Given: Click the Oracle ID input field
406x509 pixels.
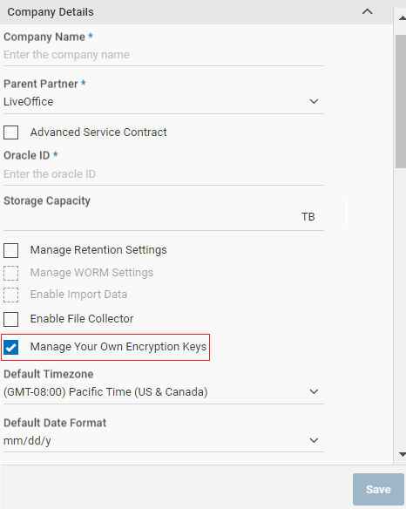Looking at the screenshot, I should 164,174.
